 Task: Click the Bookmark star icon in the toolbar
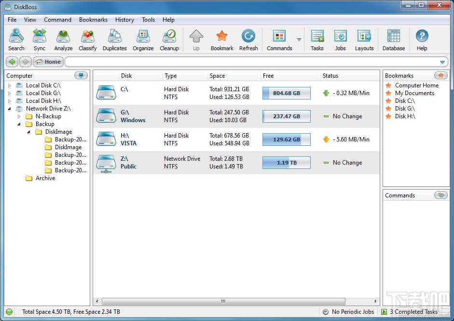222,40
